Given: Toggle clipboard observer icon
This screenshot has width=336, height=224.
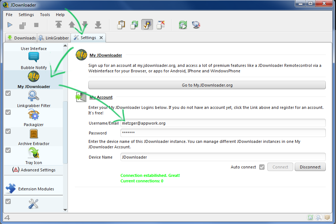Looking at the screenshot, I should point(121,24).
